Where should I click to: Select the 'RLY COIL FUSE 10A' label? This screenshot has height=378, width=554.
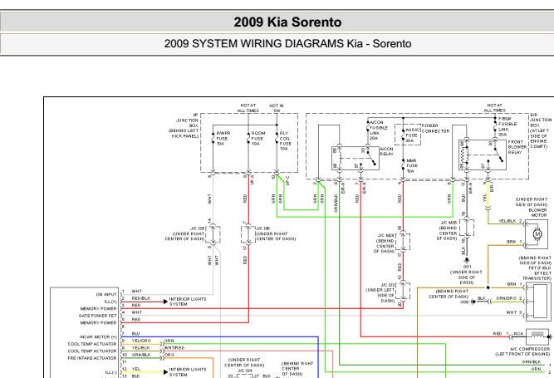tap(286, 141)
